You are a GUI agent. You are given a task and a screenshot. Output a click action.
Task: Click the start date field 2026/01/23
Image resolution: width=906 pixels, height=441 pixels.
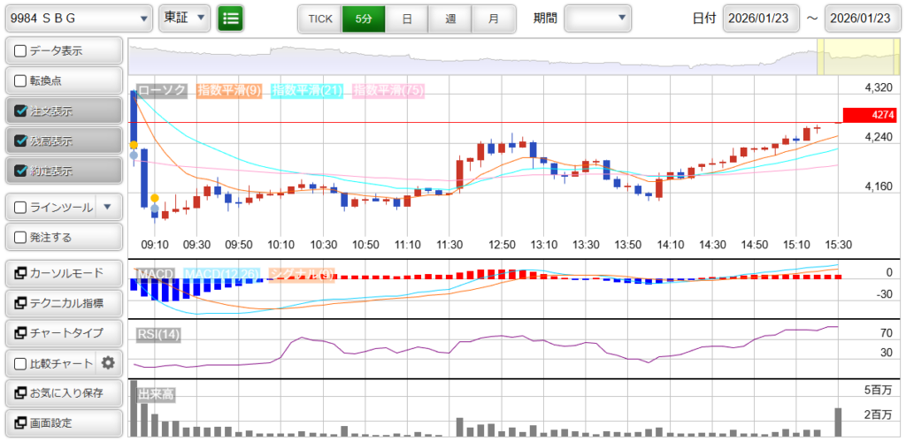coord(760,18)
